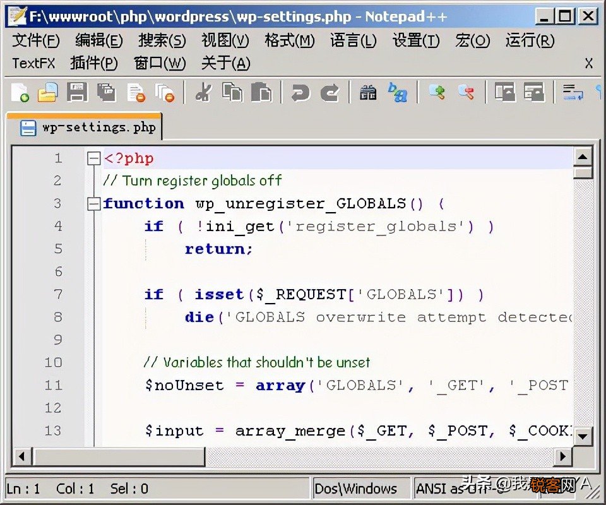Close document with menu bar X button
The image size is (606, 505).
coord(588,63)
